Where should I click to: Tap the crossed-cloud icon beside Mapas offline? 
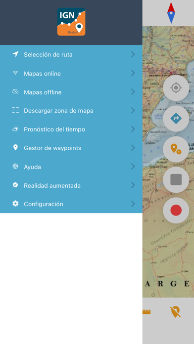point(15,92)
